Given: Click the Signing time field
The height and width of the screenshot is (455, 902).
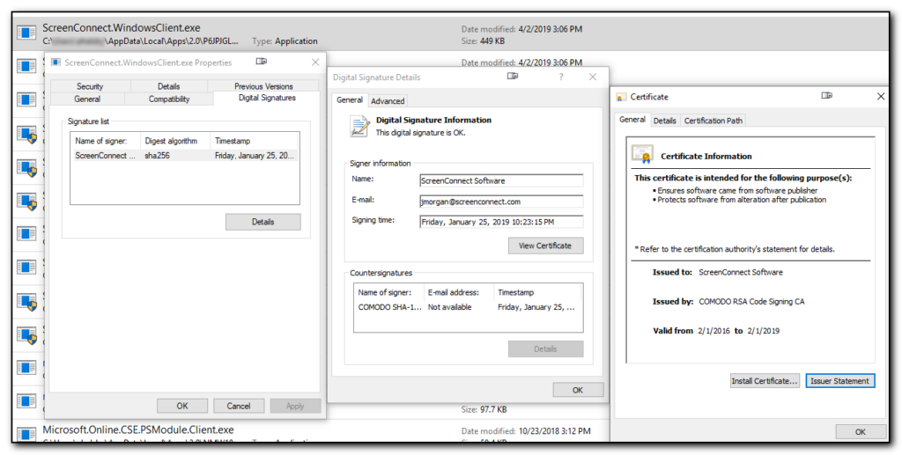Looking at the screenshot, I should click(501, 222).
